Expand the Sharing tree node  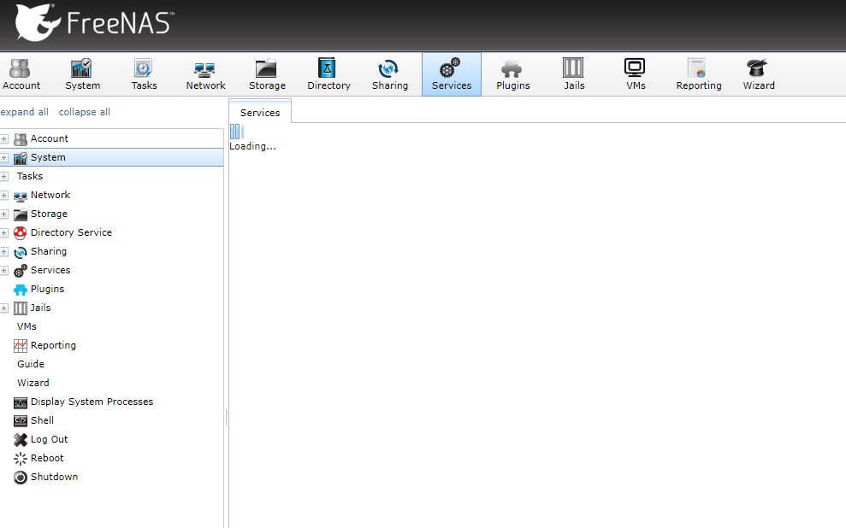3,252
